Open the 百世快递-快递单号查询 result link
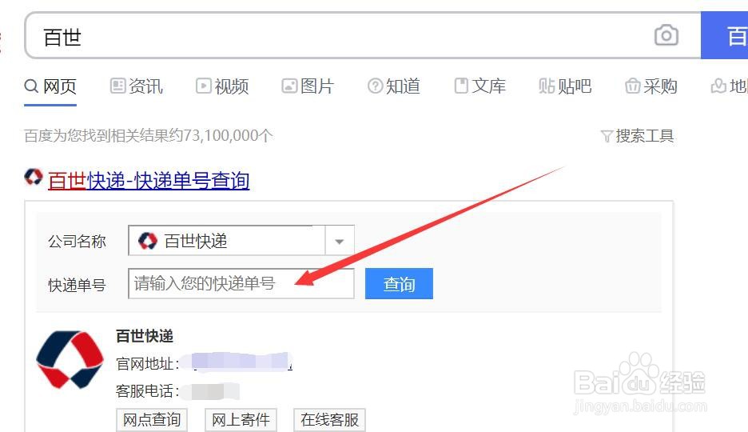This screenshot has height=432, width=748. [x=149, y=181]
